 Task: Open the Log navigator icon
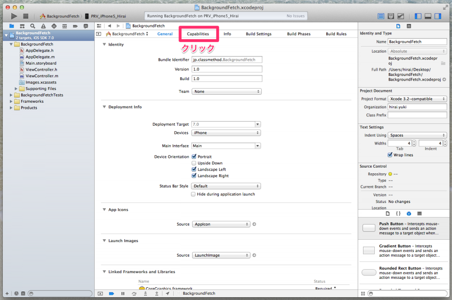tap(86, 26)
